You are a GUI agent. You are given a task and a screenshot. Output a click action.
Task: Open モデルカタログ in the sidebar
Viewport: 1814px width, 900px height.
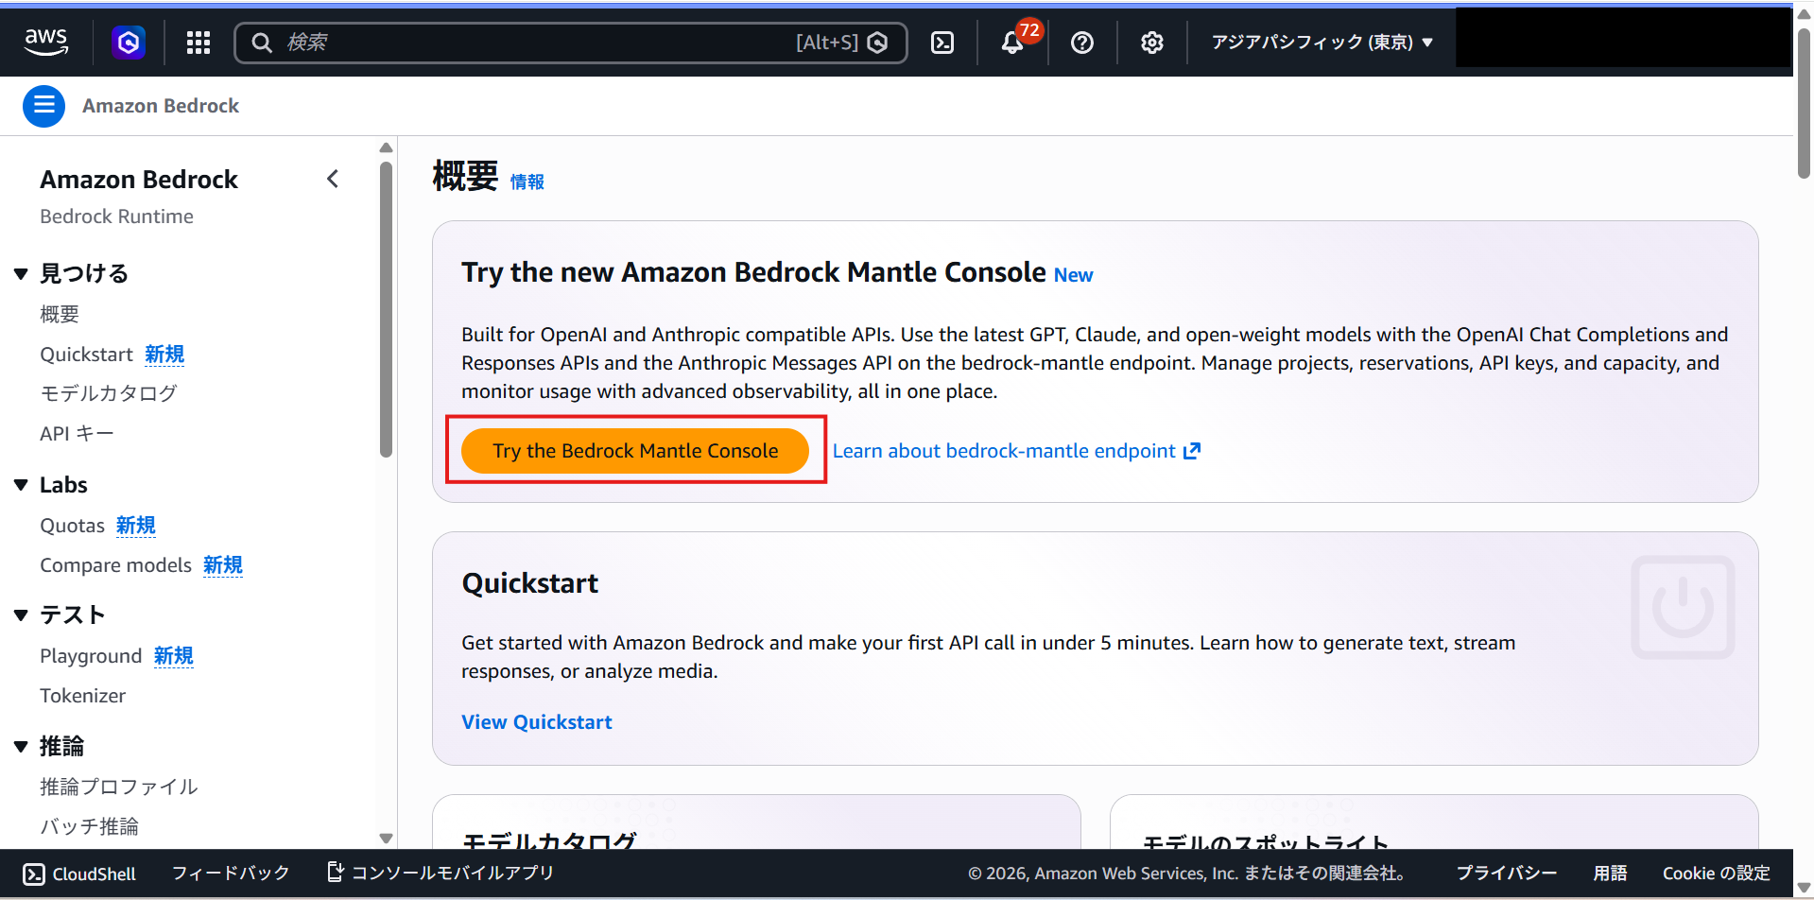tap(109, 393)
